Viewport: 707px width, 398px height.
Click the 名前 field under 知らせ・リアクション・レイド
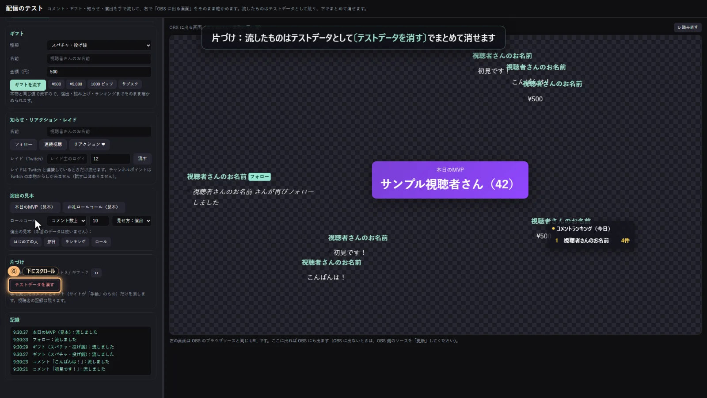[99, 131]
